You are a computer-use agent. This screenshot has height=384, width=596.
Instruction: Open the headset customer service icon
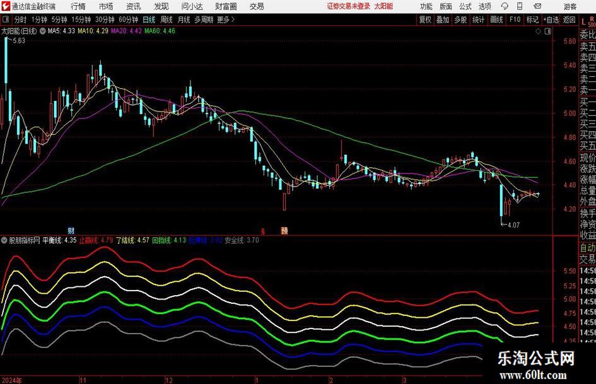505,6
